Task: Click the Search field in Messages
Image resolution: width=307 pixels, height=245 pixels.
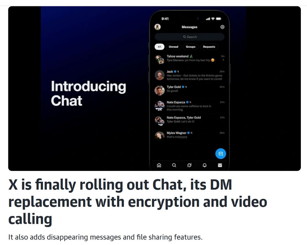Action: click(x=189, y=37)
